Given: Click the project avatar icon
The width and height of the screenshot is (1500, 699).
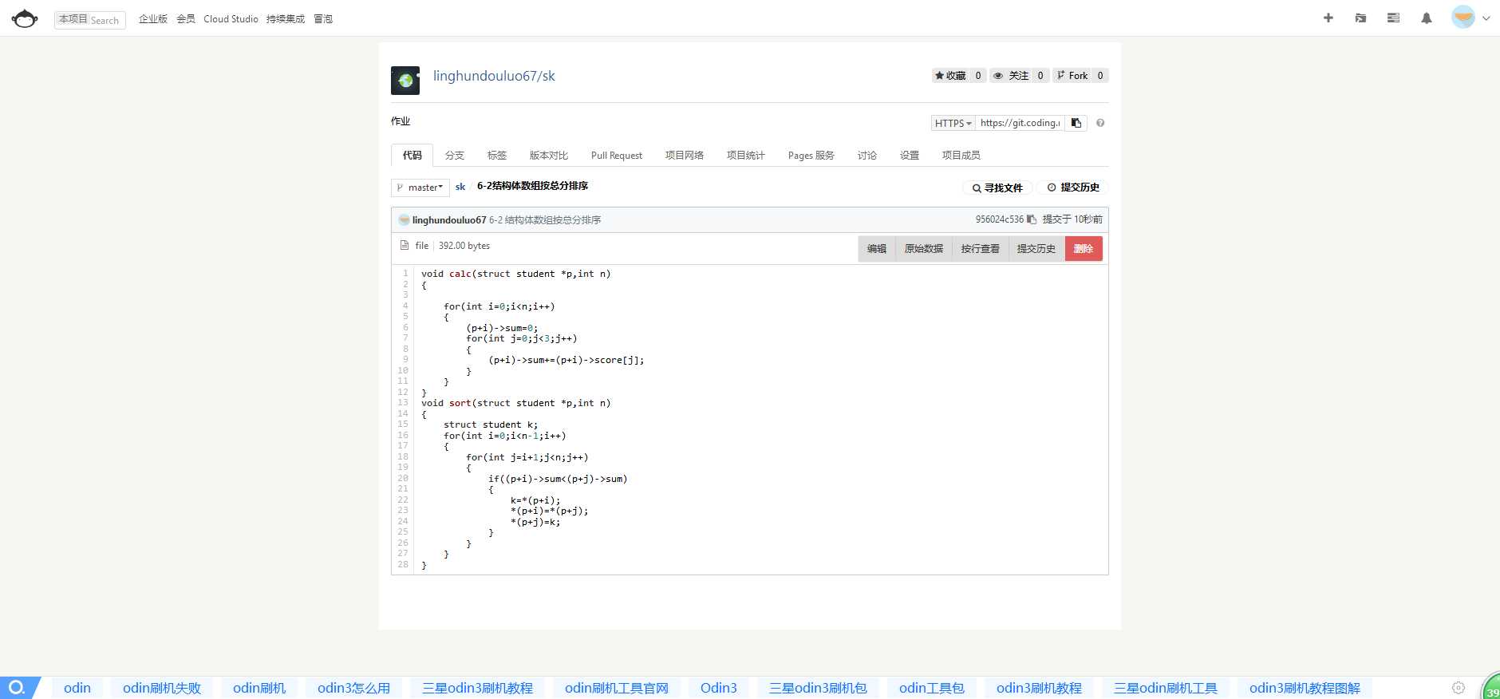Looking at the screenshot, I should [405, 81].
